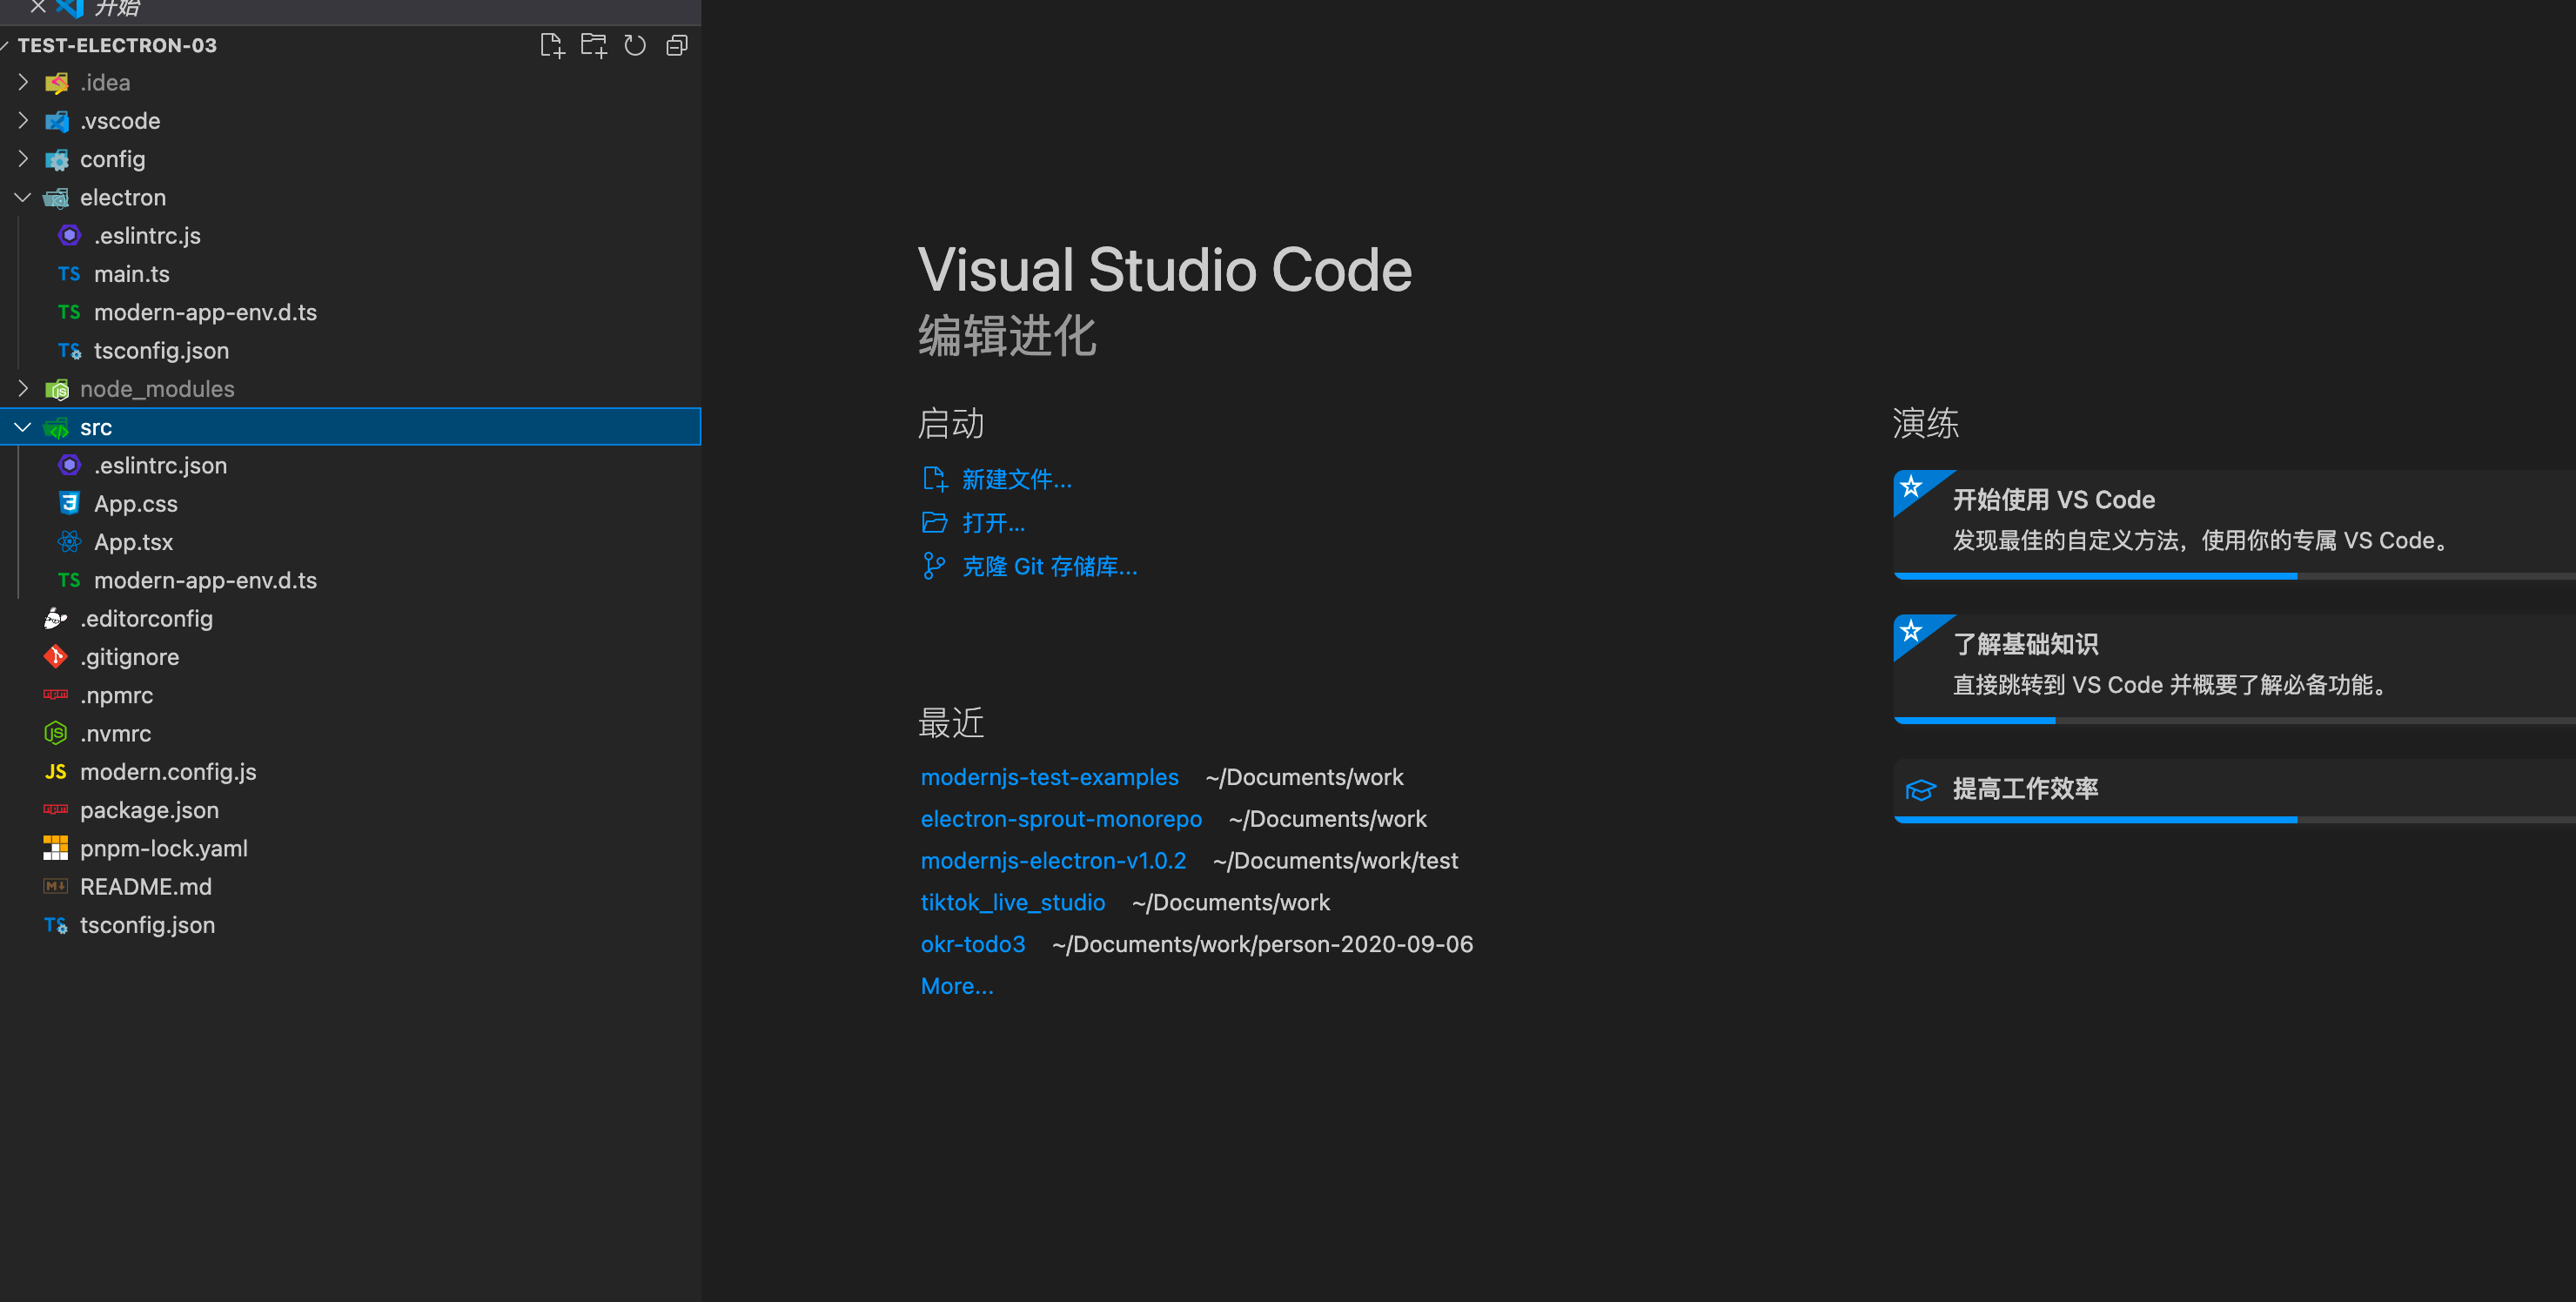Click the open-folder icon beside 打开
The image size is (2576, 1302).
[x=935, y=522]
